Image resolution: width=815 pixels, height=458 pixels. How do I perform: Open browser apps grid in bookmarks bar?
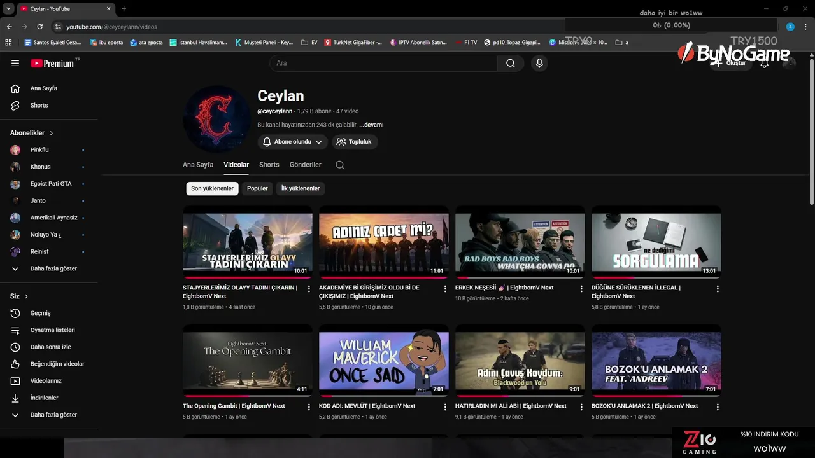tap(8, 43)
